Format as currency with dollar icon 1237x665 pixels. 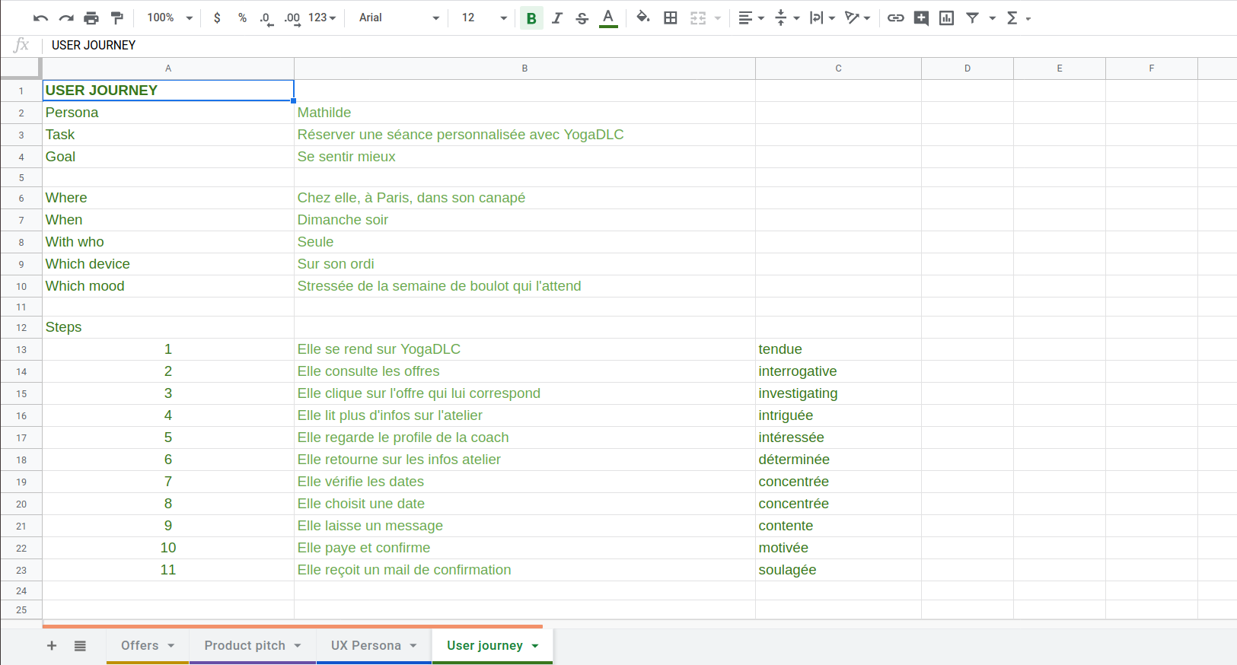click(217, 17)
